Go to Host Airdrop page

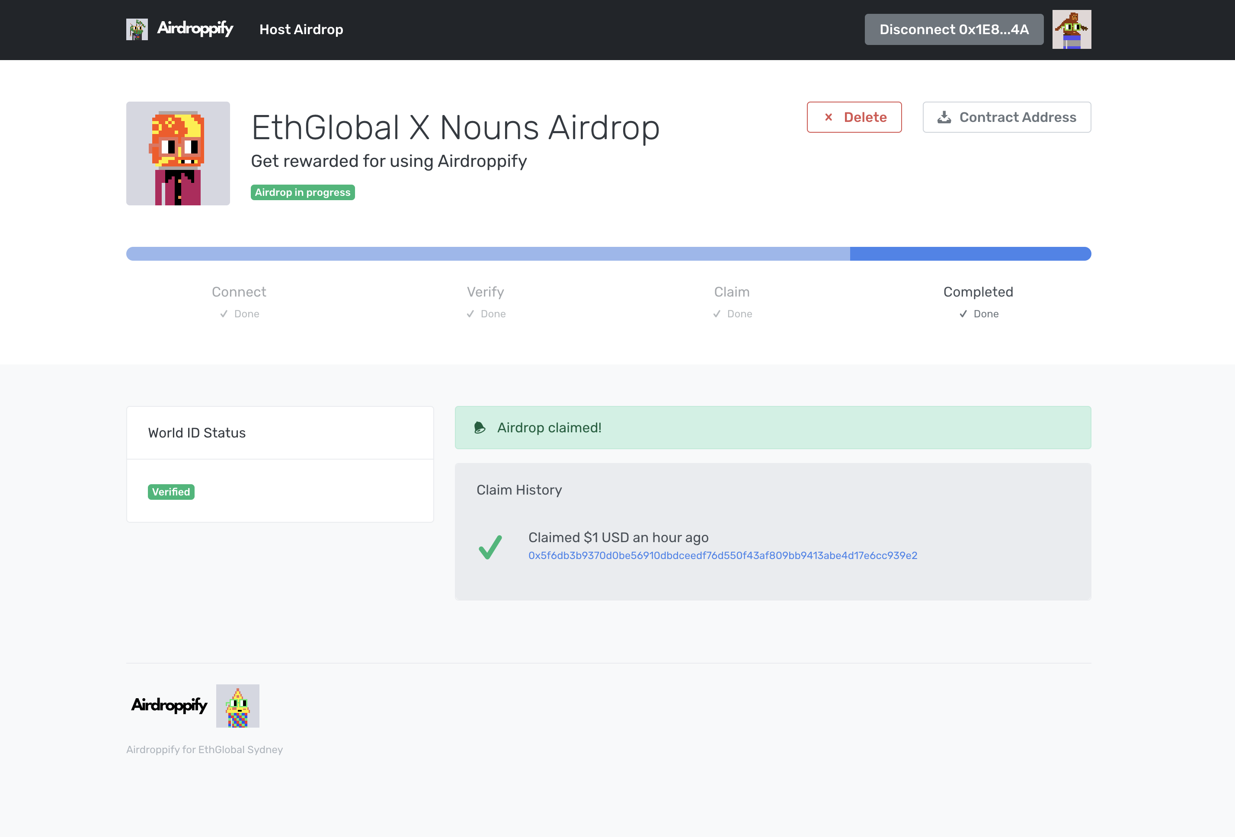click(x=301, y=29)
